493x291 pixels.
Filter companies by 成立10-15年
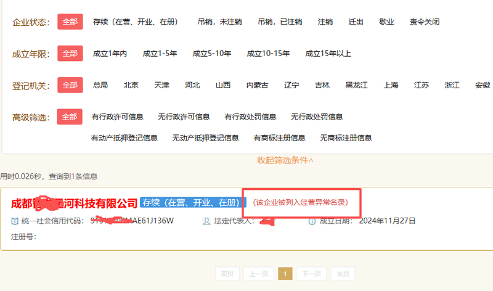268,54
